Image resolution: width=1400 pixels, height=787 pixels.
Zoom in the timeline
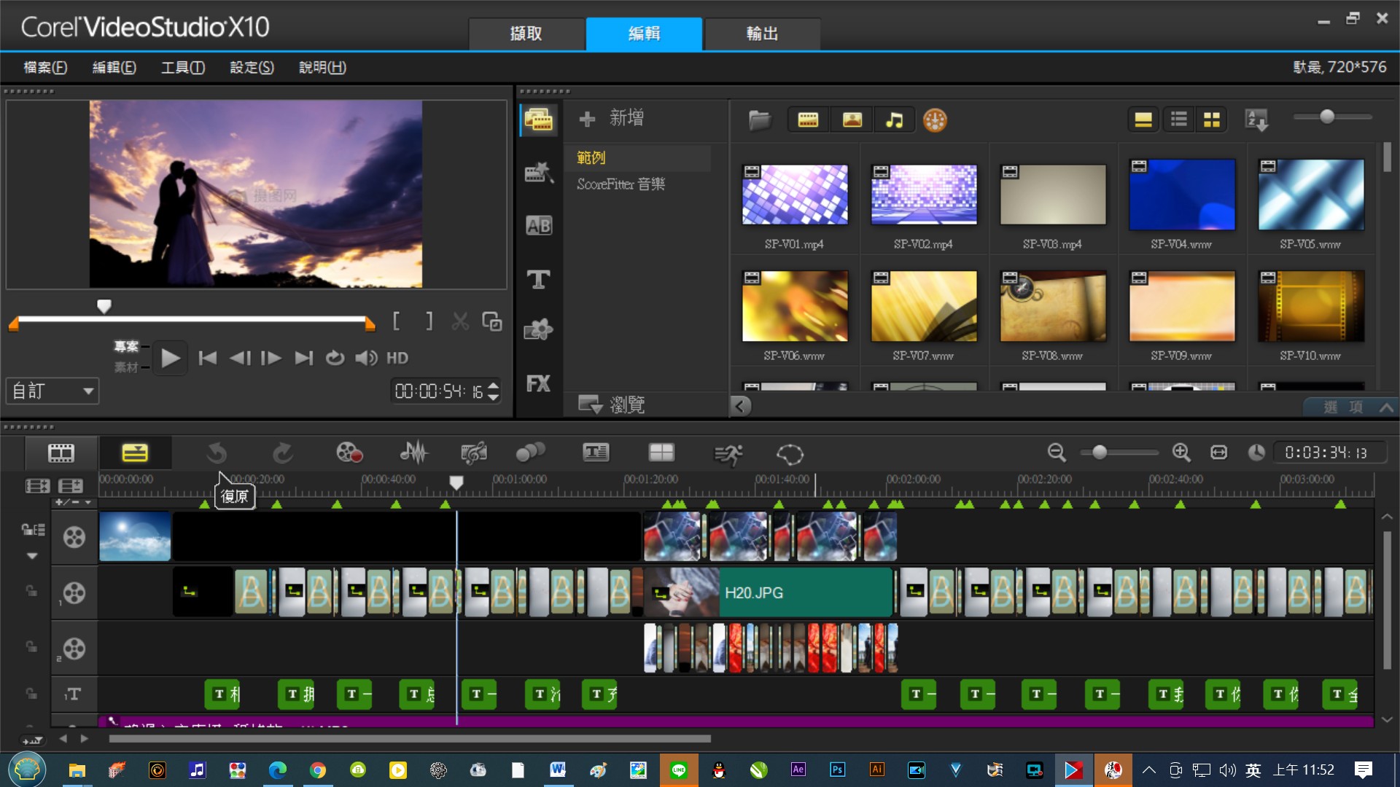1181,453
